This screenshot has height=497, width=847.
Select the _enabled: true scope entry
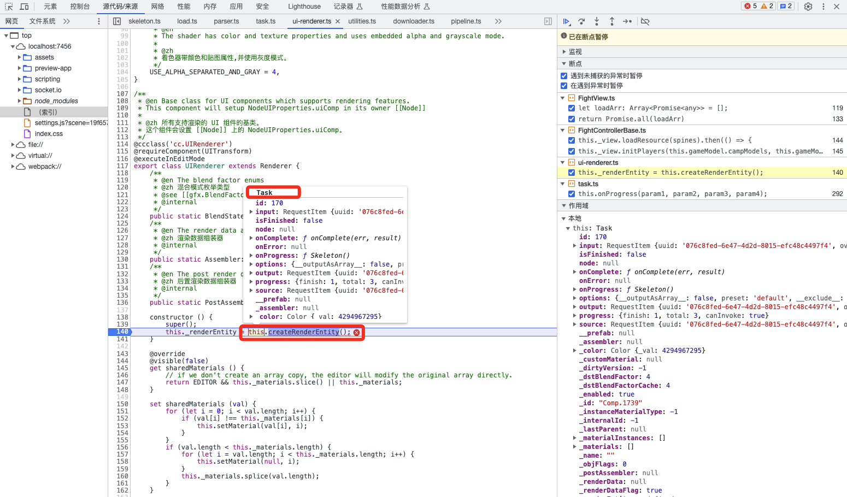607,394
